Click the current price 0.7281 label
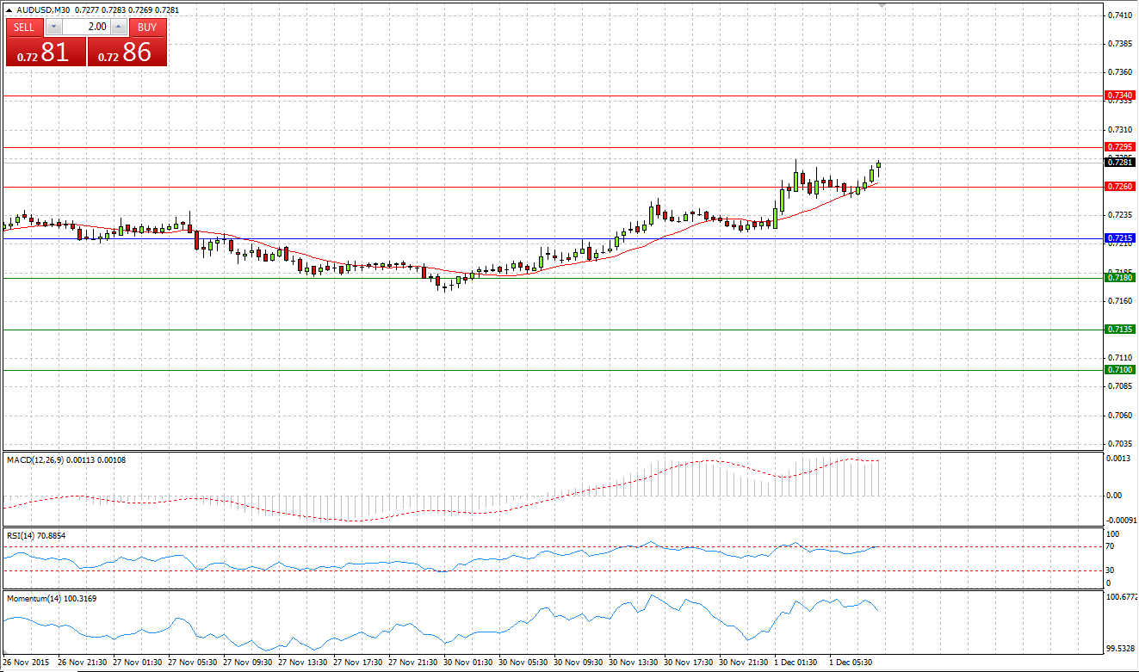 tap(1119, 162)
